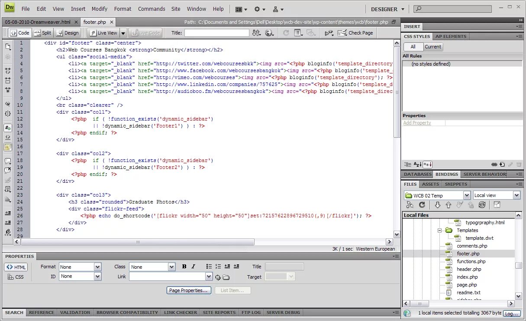Click Attach Style Sheet chain icon

click(x=494, y=165)
